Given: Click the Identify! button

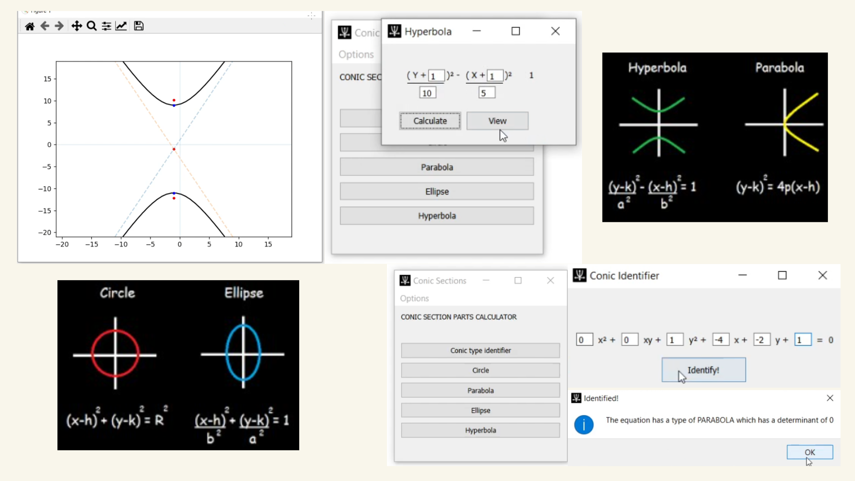Looking at the screenshot, I should point(703,370).
